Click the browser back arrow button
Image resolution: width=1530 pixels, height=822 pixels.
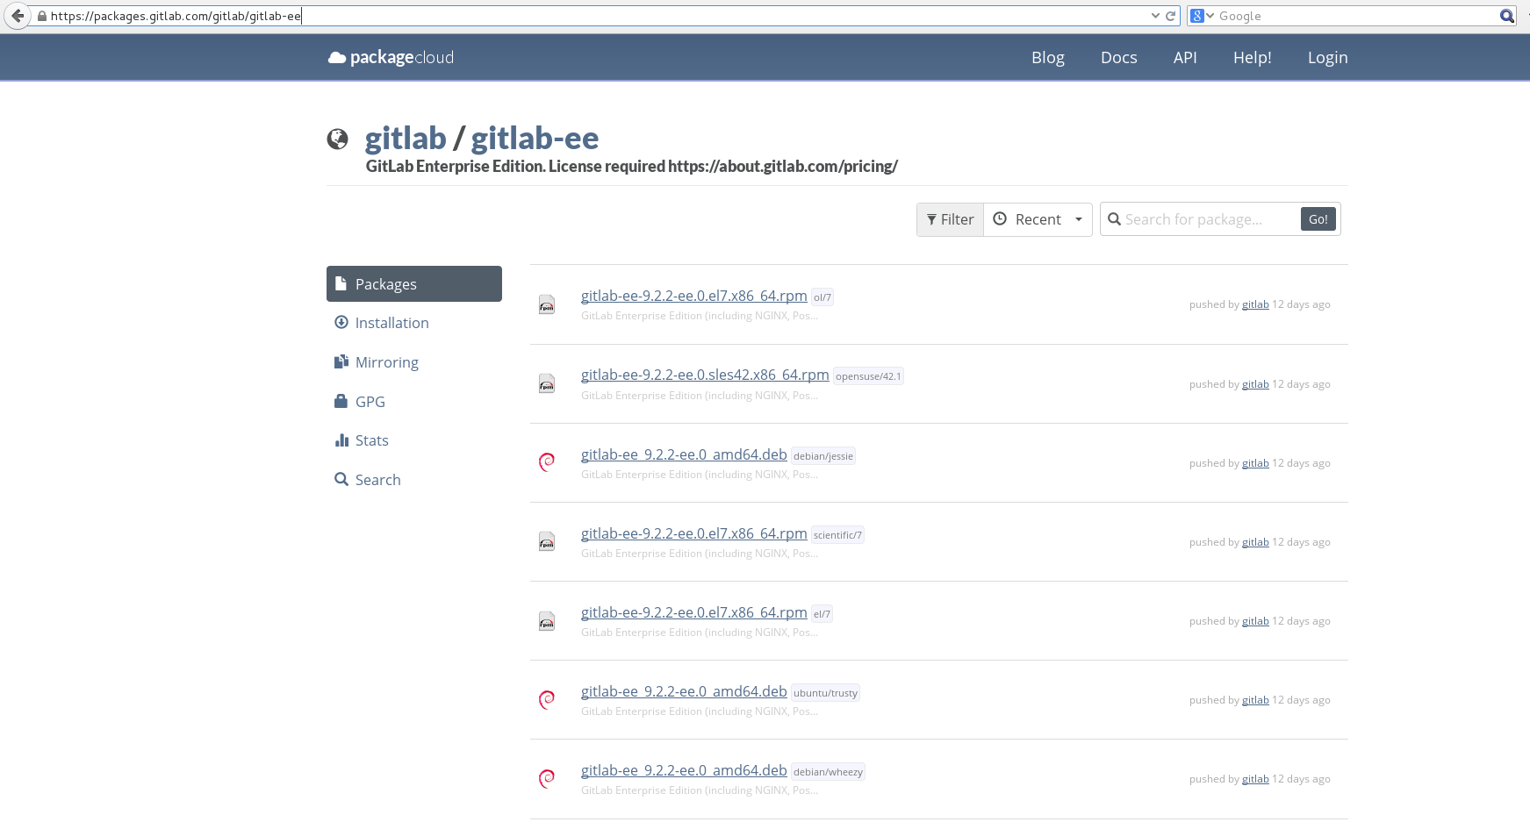tap(17, 16)
